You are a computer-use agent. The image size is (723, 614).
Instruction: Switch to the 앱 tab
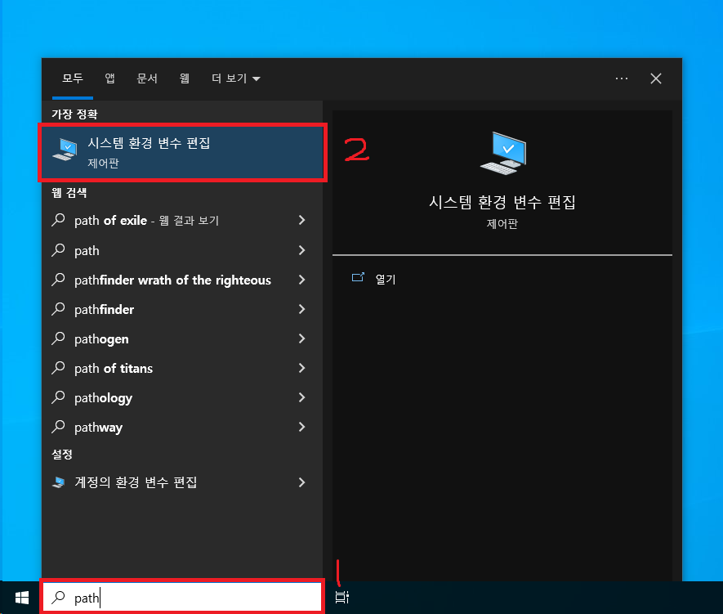coord(109,78)
